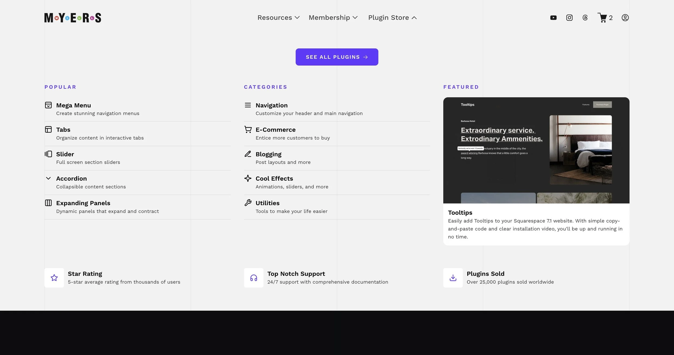The image size is (674, 355).
Task: Click the featured Tooltips preview image
Action: click(536, 150)
